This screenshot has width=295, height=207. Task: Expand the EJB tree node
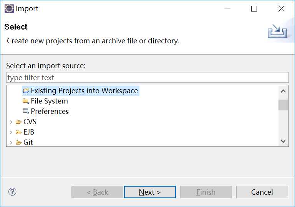click(11, 132)
